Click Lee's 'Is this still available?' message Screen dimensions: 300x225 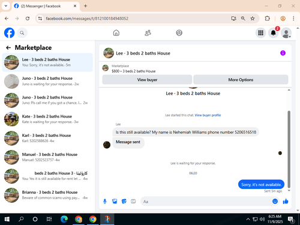(186, 132)
